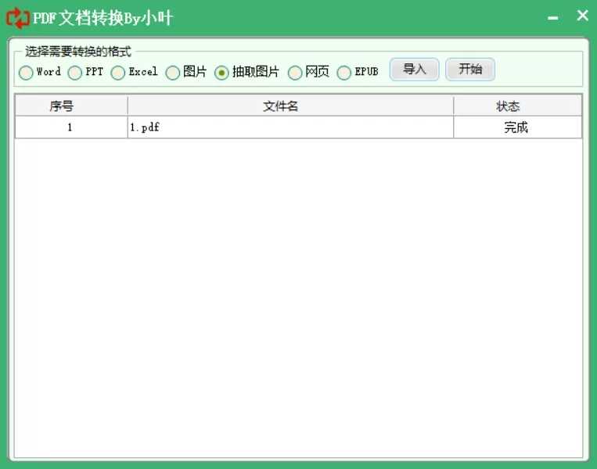Select the 1.pdf file row
597x469 pixels.
[299, 127]
